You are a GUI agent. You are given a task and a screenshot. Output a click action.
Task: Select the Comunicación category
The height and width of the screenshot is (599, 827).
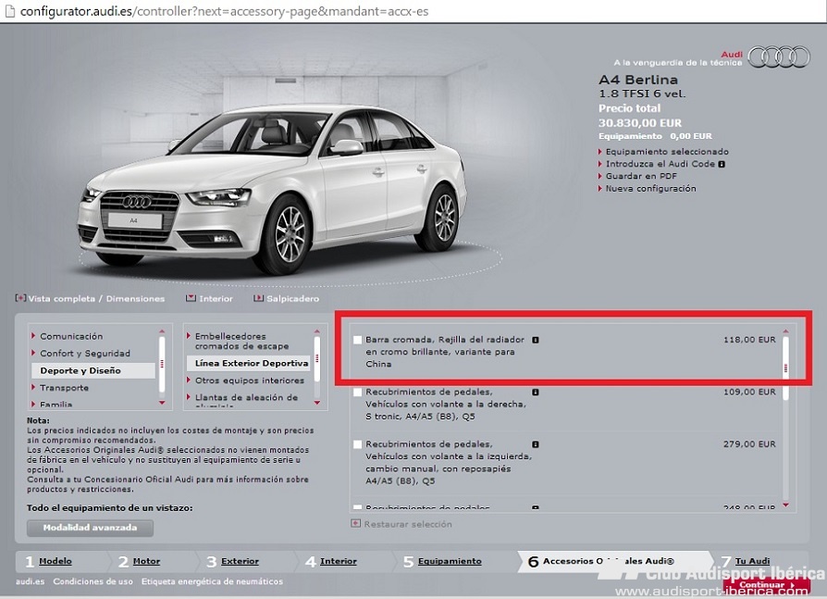[71, 337]
